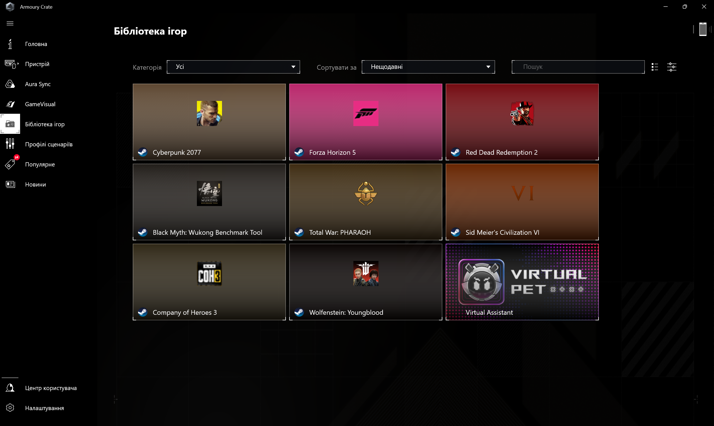Open Центр користувача
714x426 pixels.
coord(50,388)
